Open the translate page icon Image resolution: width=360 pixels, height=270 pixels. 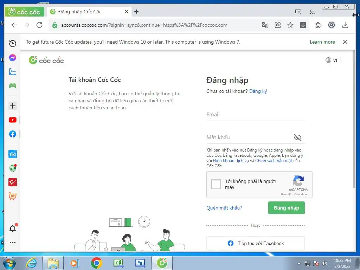(265, 25)
